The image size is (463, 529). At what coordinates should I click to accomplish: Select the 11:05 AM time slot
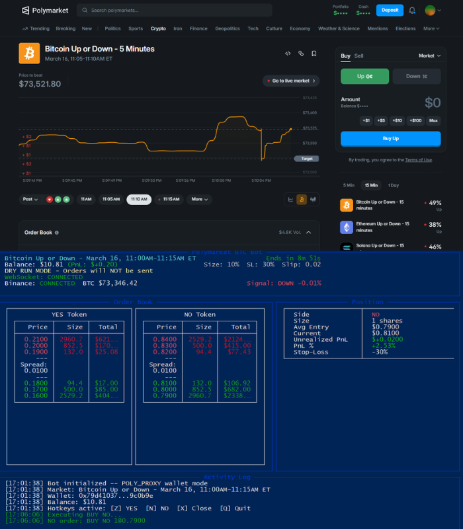[111, 200]
